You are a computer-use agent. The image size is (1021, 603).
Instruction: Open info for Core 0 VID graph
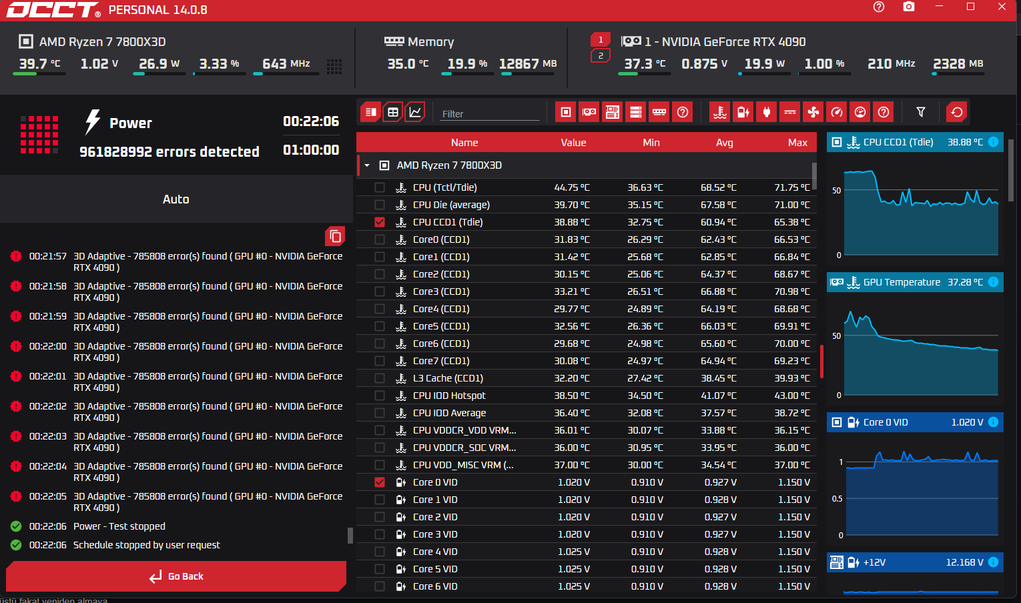tap(993, 422)
